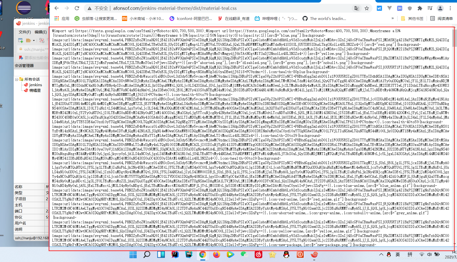Open QQ penguin from the taskbar
The width and height of the screenshot is (457, 262).
coord(286,255)
